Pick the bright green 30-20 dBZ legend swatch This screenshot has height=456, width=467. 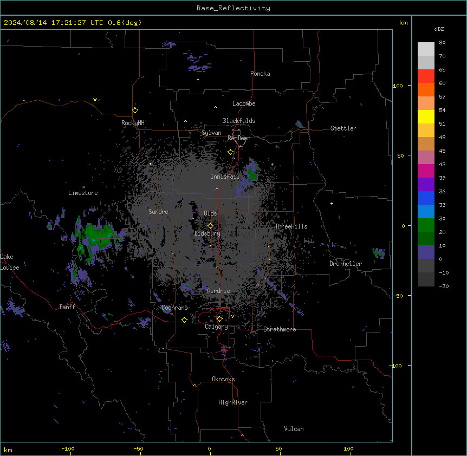pos(426,225)
